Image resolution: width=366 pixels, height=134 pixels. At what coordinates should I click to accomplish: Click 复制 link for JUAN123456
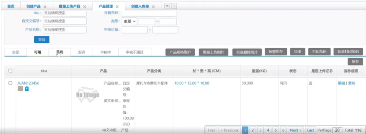tap(351, 83)
